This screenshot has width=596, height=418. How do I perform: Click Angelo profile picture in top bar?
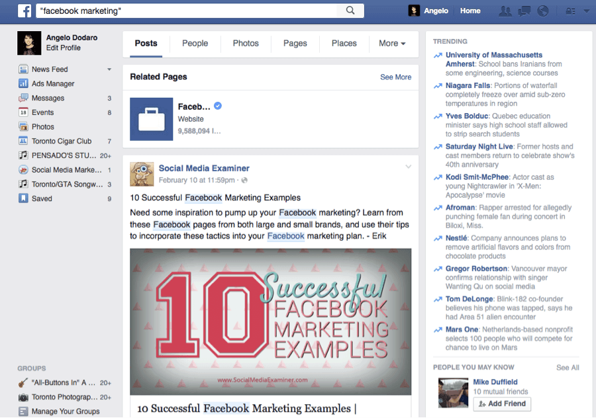coord(414,11)
